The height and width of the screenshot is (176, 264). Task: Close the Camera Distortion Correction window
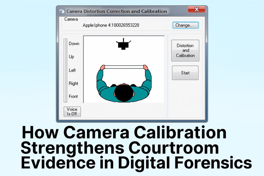196,10
